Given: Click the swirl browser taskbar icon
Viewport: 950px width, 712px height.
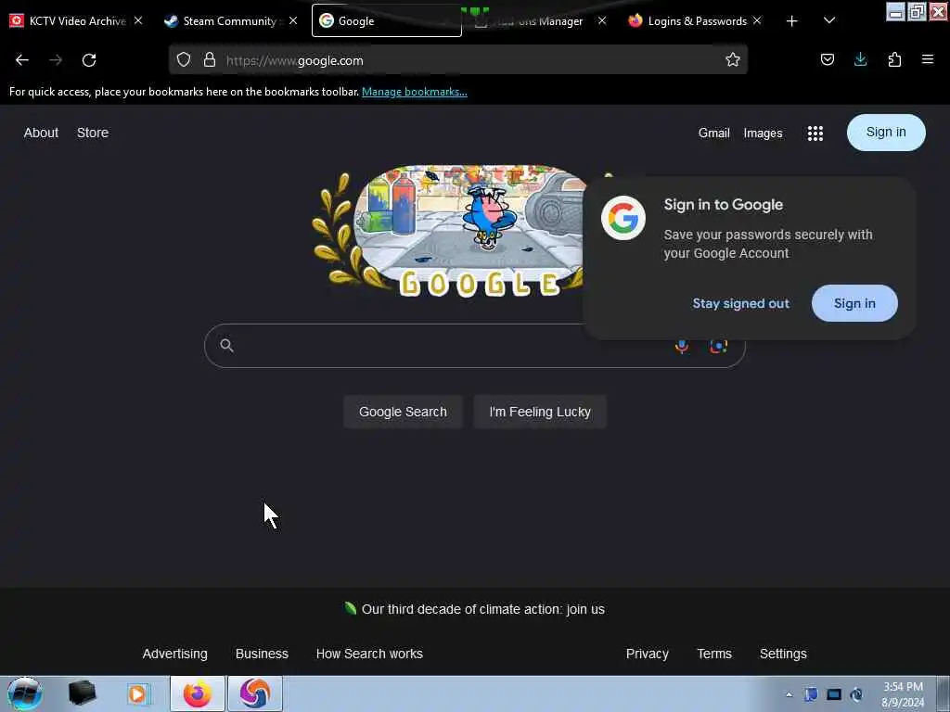Looking at the screenshot, I should (255, 693).
